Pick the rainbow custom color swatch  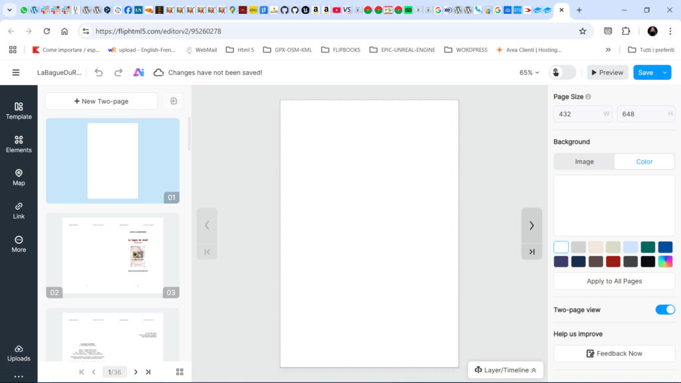(x=665, y=261)
